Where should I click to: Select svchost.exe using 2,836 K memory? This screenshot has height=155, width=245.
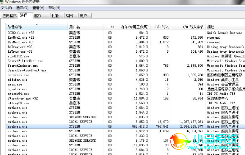[126, 117]
